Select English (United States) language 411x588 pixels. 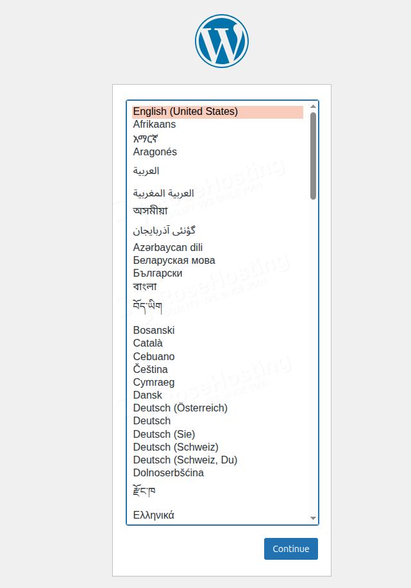218,112
